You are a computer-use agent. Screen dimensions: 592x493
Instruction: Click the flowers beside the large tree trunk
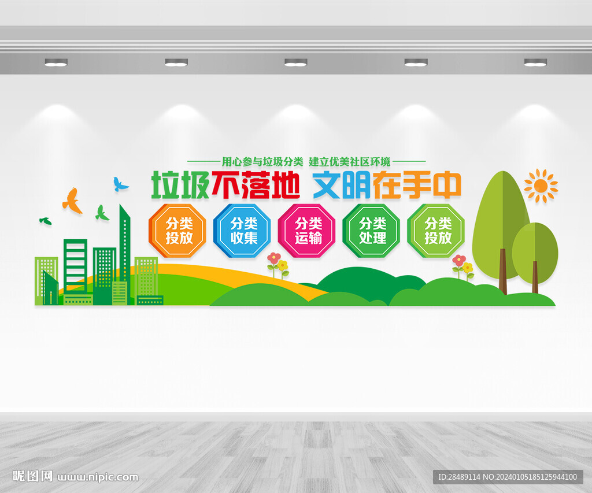pyautogui.click(x=462, y=267)
